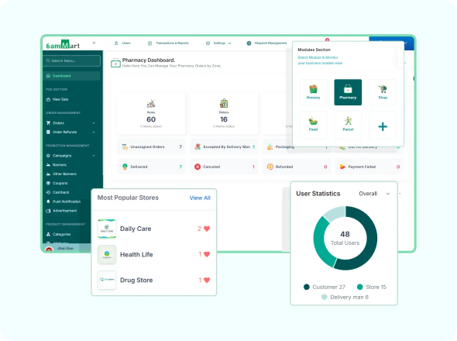The image size is (457, 341).
Task: Click the Push Notification bell icon
Action: coord(48,201)
